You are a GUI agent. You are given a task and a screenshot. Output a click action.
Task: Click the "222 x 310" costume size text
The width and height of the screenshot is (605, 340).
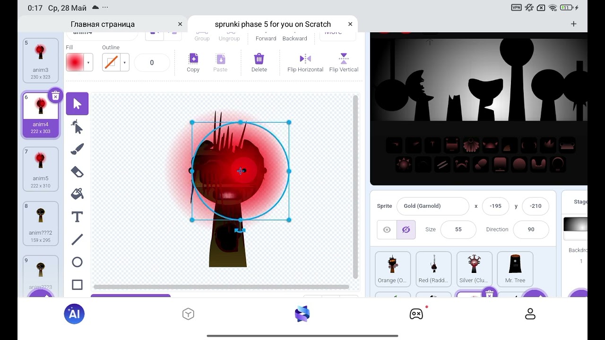(x=41, y=186)
